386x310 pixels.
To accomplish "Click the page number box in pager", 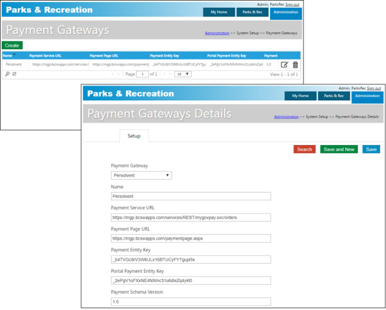I will click(x=143, y=74).
